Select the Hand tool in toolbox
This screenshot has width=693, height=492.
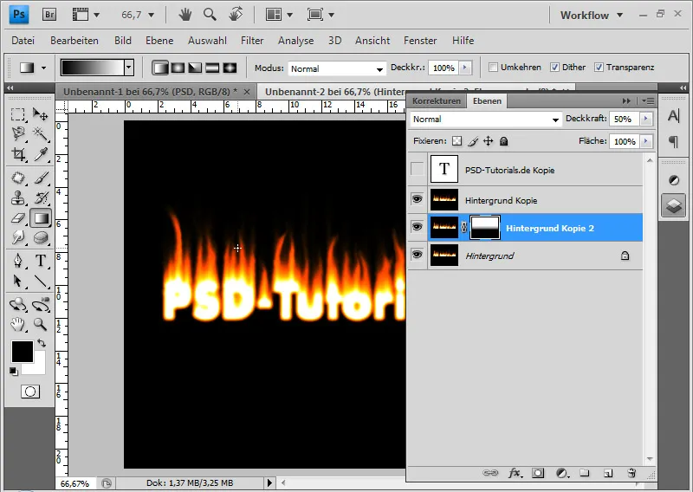(x=17, y=325)
